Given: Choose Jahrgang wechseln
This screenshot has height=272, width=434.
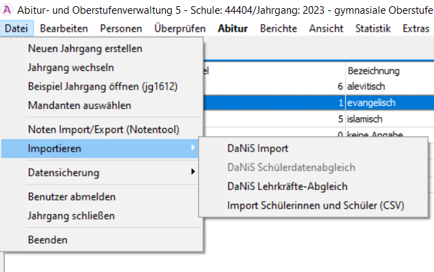Looking at the screenshot, I should click(71, 67).
